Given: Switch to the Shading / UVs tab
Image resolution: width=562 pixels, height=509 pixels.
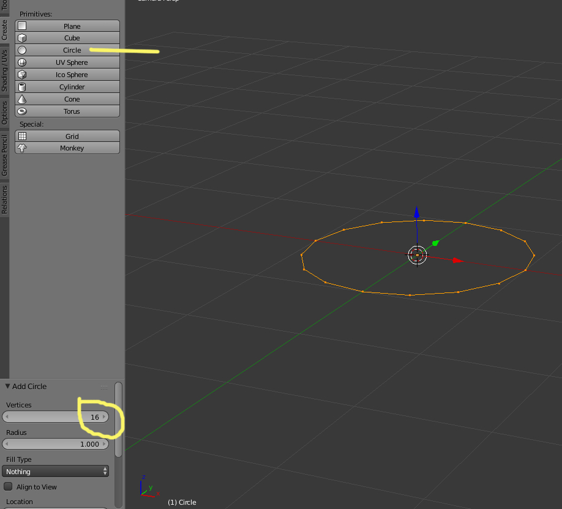Looking at the screenshot, I should point(4,70).
